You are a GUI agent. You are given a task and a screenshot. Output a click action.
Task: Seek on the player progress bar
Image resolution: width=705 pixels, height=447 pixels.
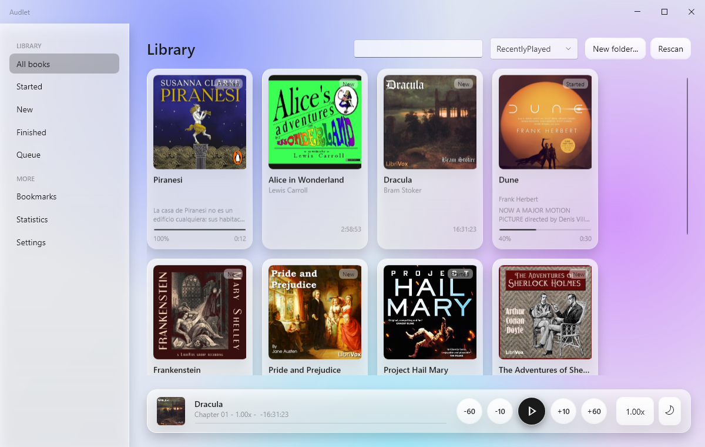pos(320,423)
